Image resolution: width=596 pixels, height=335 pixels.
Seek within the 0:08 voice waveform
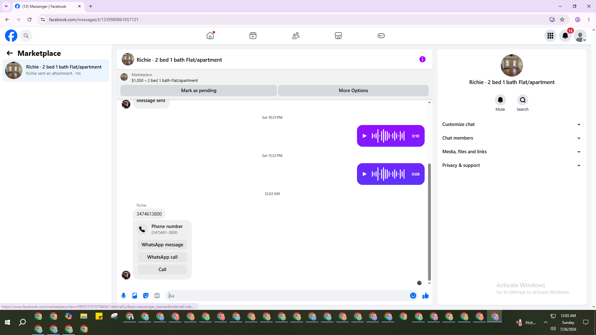388,174
